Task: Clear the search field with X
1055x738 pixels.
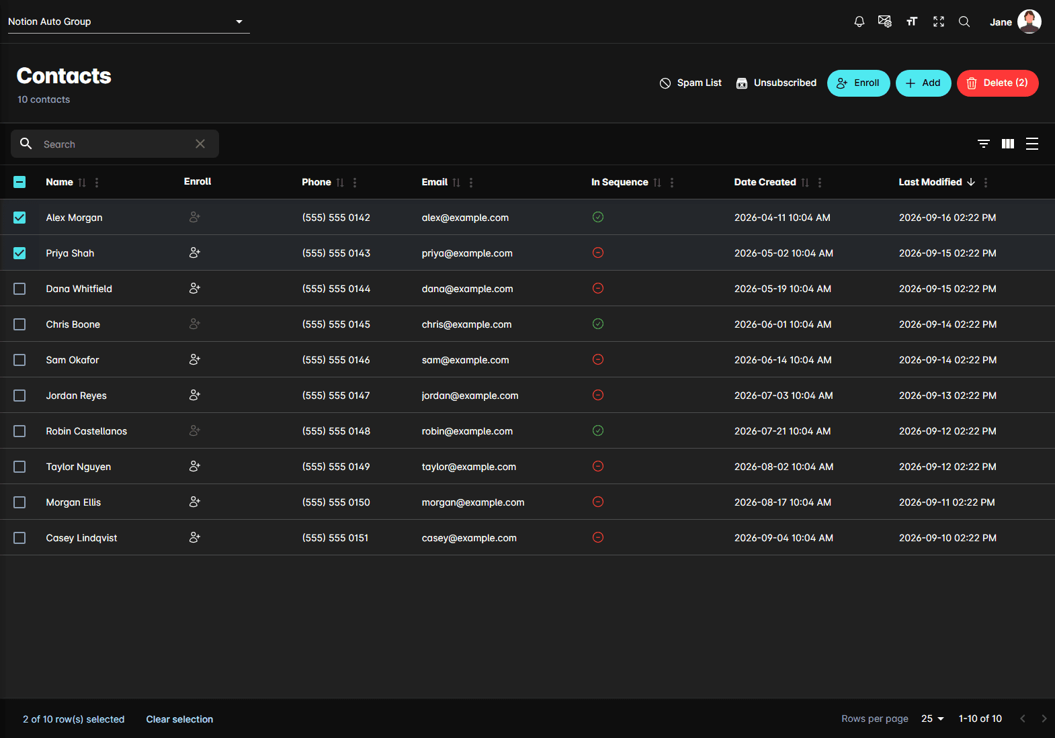Action: (x=200, y=144)
